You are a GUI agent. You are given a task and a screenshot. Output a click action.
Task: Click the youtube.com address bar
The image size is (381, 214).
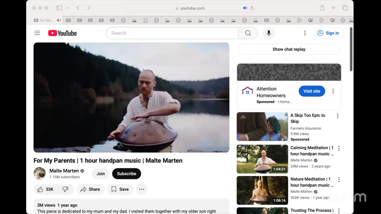190,8
